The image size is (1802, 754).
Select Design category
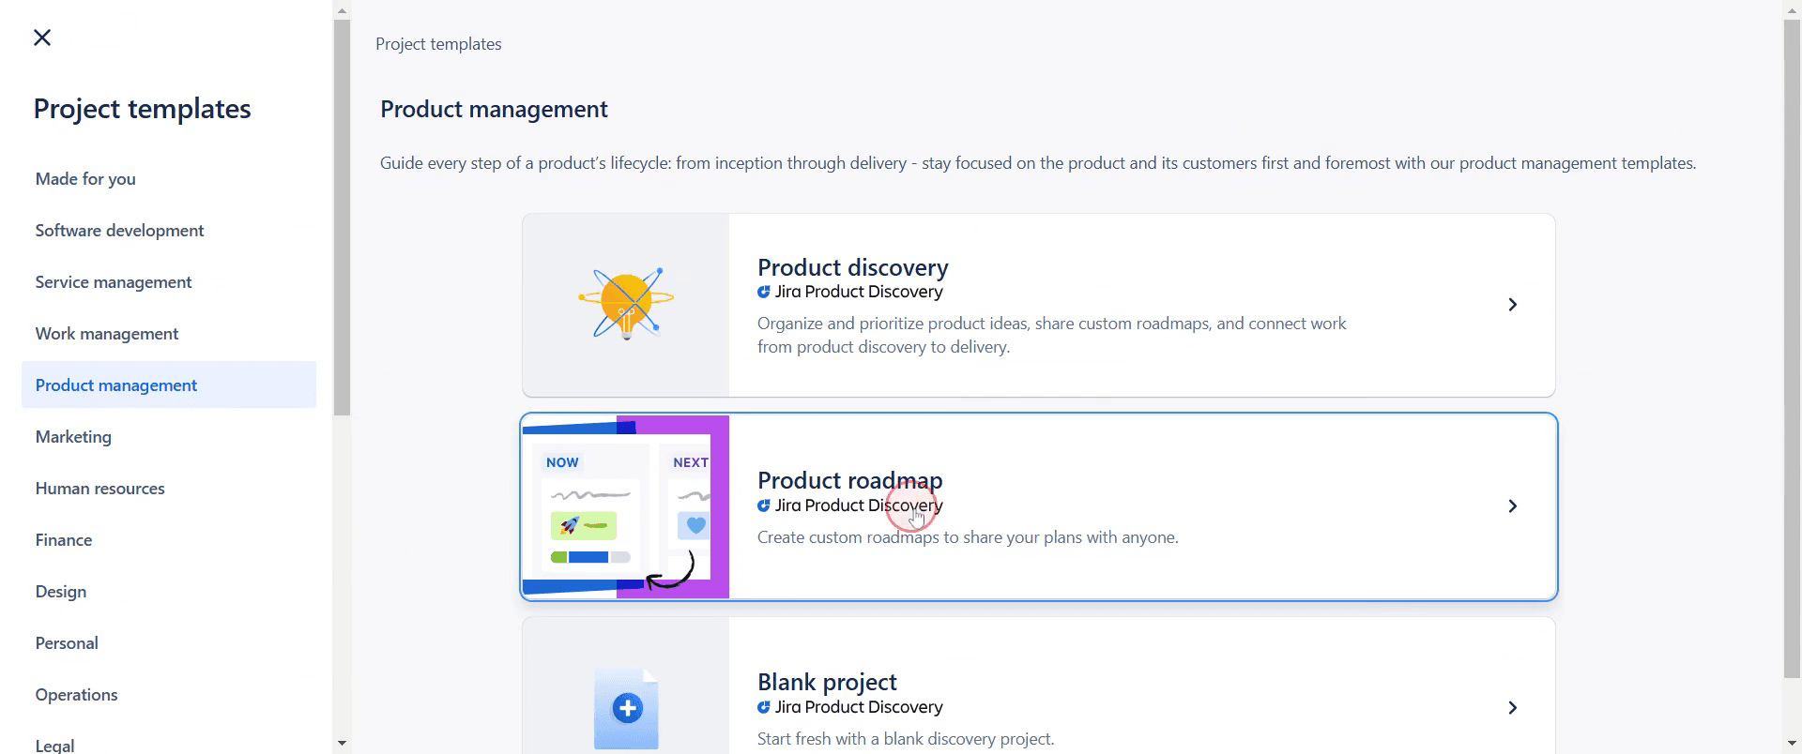61,592
